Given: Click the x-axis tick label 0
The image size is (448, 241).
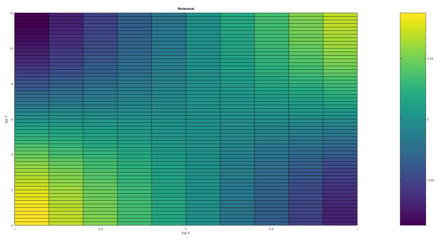Looking at the screenshot, I should pos(186,229).
